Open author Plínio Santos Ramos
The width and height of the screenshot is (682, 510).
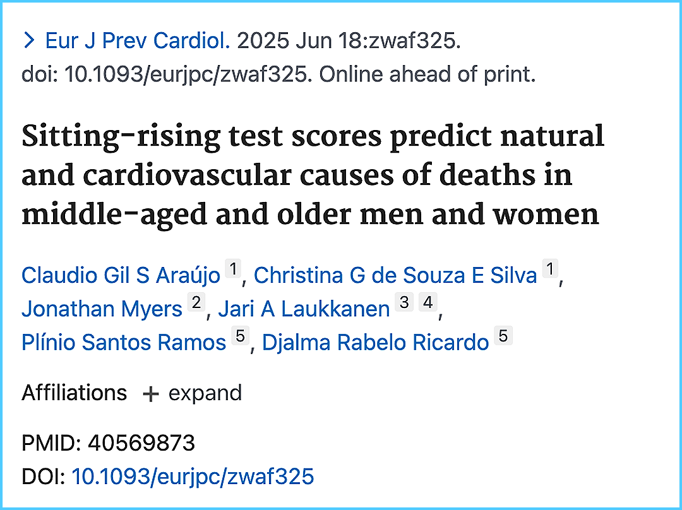124,342
